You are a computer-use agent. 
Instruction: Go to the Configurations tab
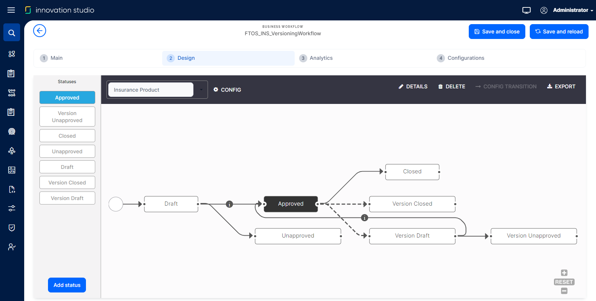[x=465, y=58]
